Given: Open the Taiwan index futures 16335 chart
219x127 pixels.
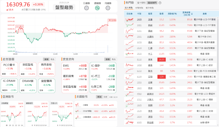Looking at the screenshot, I should point(12,114).
